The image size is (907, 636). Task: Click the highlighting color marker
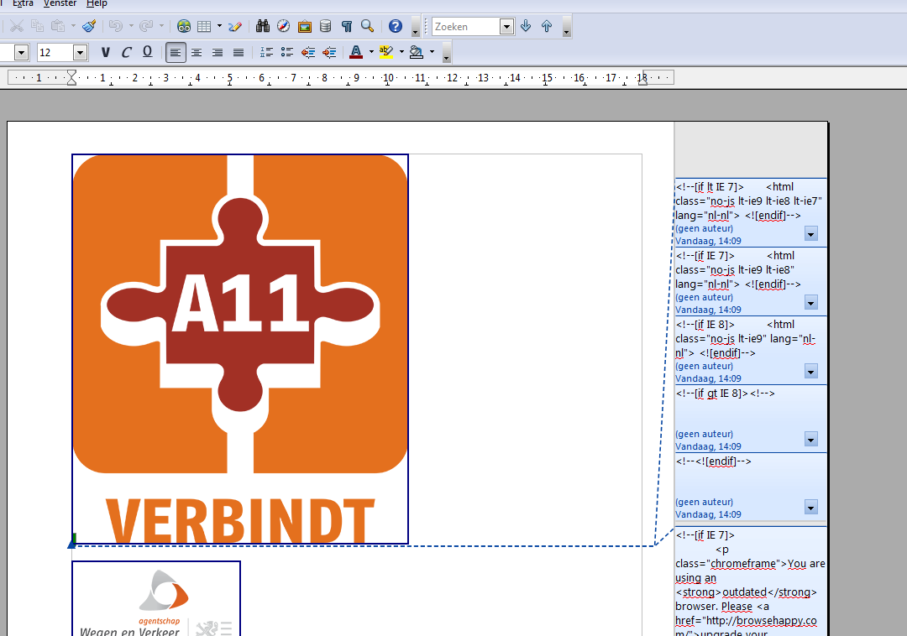pos(385,53)
